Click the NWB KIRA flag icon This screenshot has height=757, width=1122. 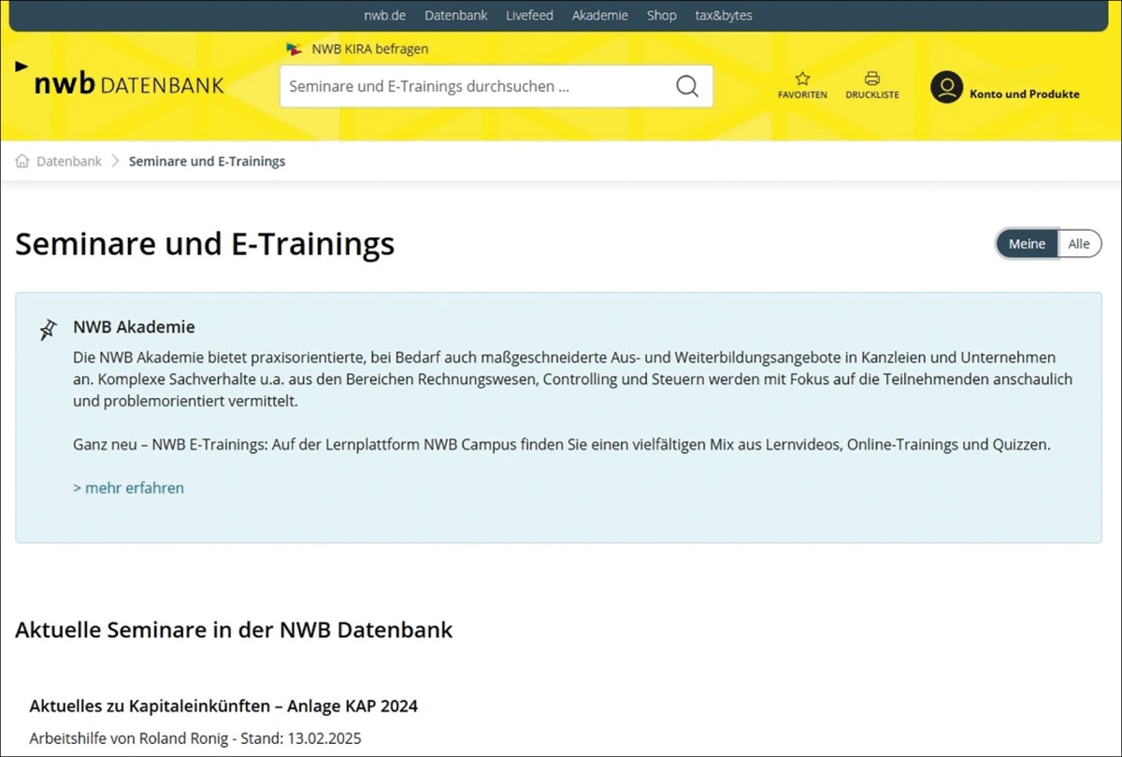click(295, 50)
